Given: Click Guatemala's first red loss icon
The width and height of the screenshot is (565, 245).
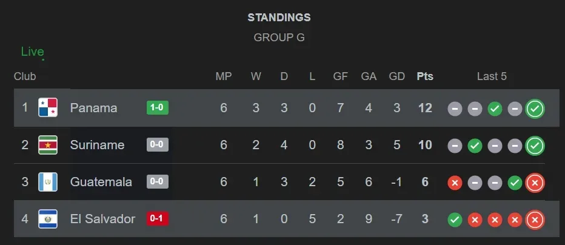Looking at the screenshot, I should click(455, 183).
